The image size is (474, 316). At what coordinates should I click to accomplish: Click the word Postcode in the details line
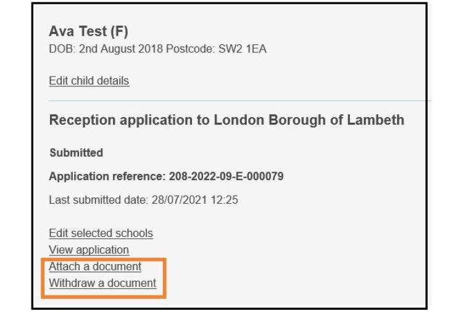(192, 49)
